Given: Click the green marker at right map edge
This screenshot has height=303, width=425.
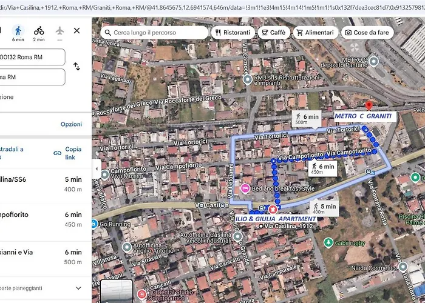Looking at the screenshot, I should coord(415,178).
